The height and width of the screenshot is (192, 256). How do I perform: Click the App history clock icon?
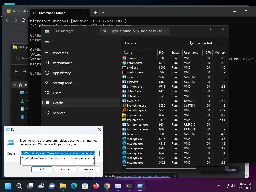(x=47, y=73)
